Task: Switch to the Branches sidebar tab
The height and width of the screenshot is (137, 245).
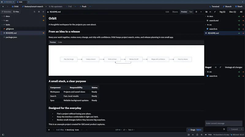Action: click(6, 12)
